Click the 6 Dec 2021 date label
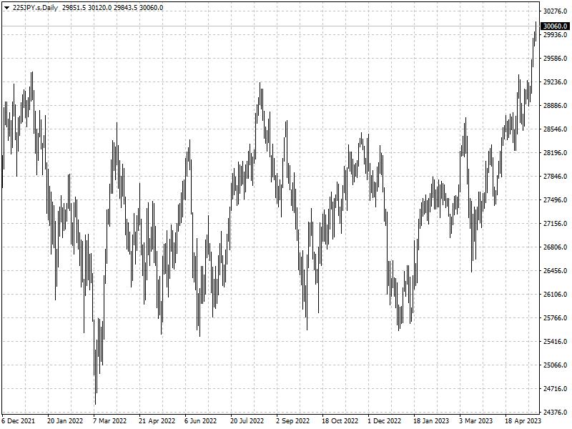The height and width of the screenshot is (429, 572). [19, 421]
